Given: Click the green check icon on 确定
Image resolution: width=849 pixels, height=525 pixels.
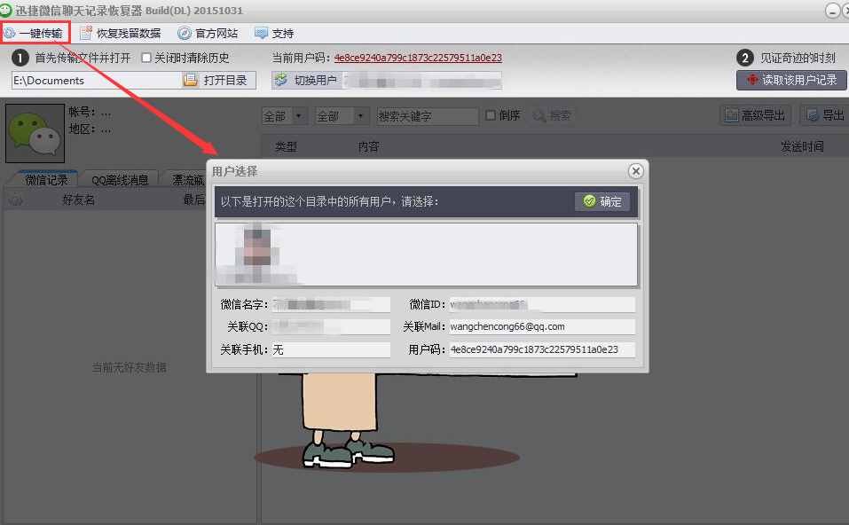Looking at the screenshot, I should pos(589,201).
